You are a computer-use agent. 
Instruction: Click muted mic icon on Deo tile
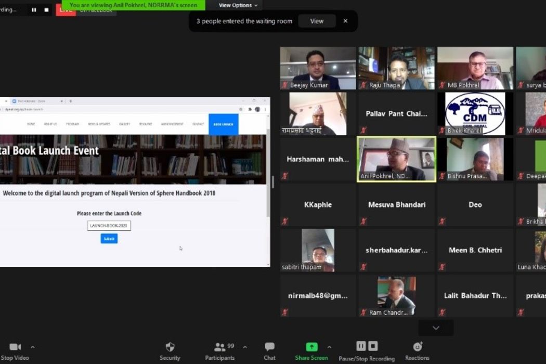click(x=442, y=221)
